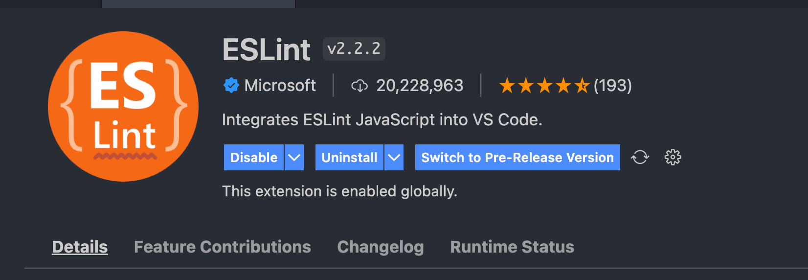Image resolution: width=808 pixels, height=280 pixels.
Task: Switch to Pre-Release Version
Action: (x=517, y=158)
